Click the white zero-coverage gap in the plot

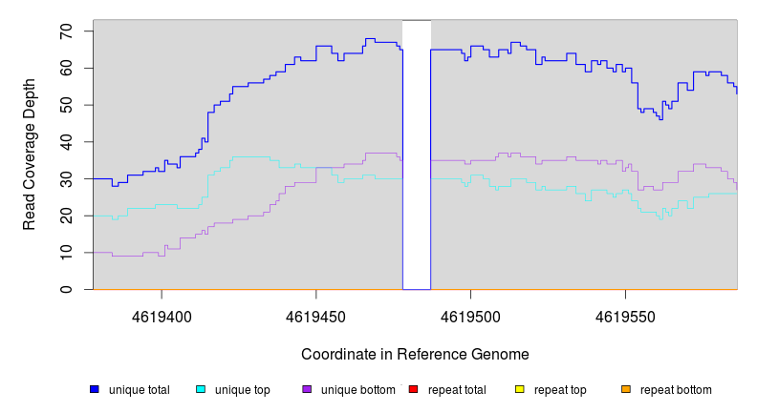click(x=417, y=153)
